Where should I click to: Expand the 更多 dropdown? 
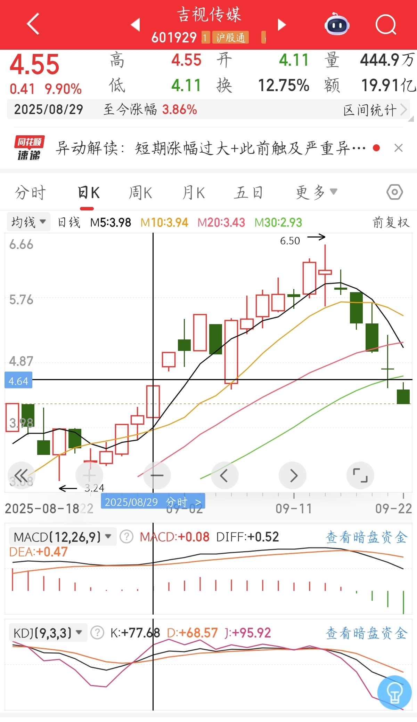pyautogui.click(x=316, y=192)
